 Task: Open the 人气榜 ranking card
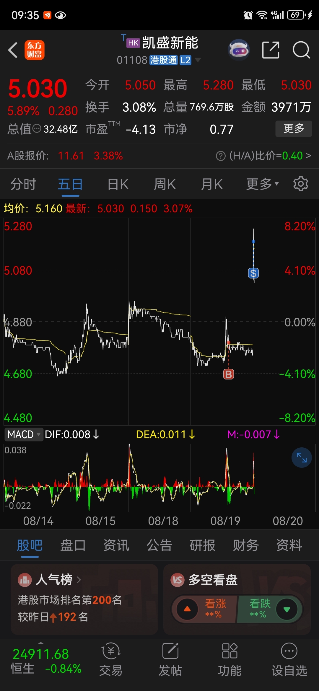point(84,599)
